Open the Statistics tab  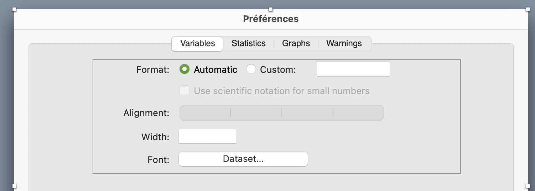pos(248,44)
